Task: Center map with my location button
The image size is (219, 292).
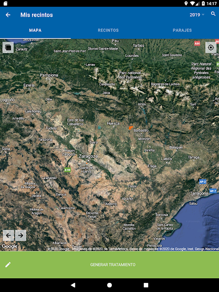Action: pyautogui.click(x=211, y=47)
